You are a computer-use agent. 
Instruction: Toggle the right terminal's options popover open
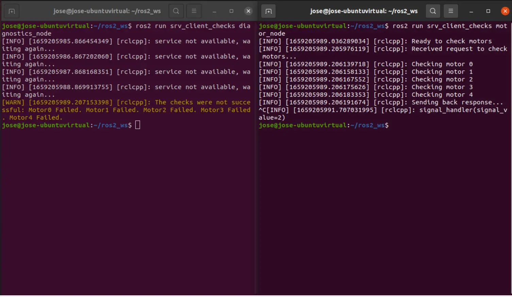(x=451, y=11)
